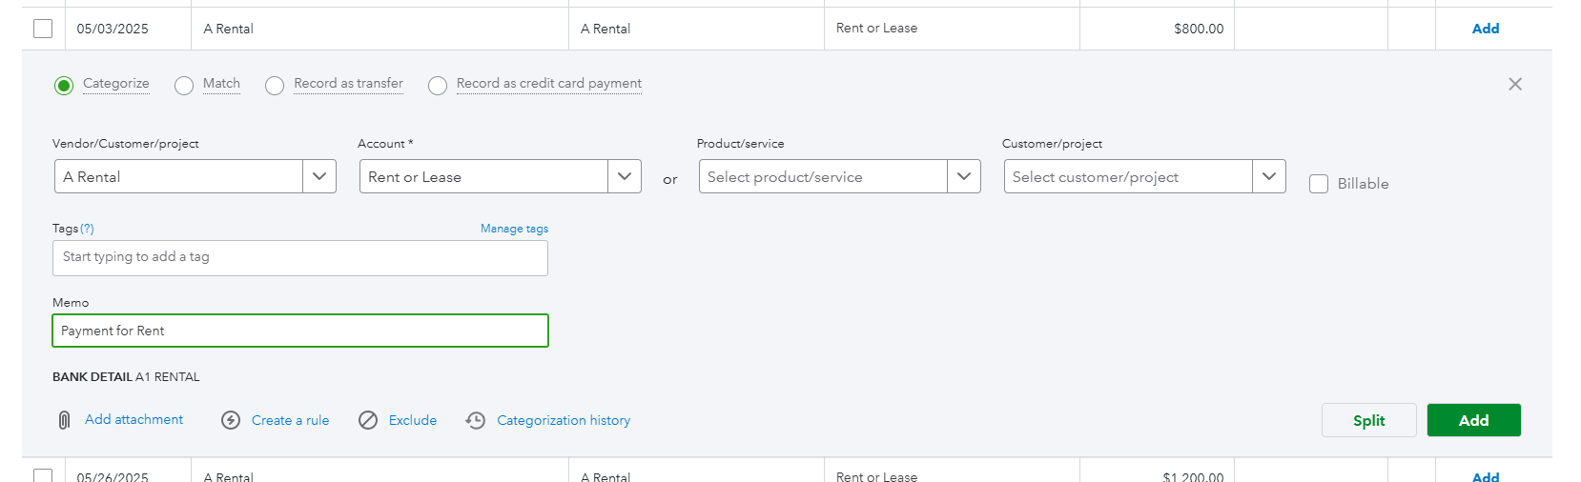Choose Record as transfer option
This screenshot has width=1581, height=482.
[x=275, y=86]
